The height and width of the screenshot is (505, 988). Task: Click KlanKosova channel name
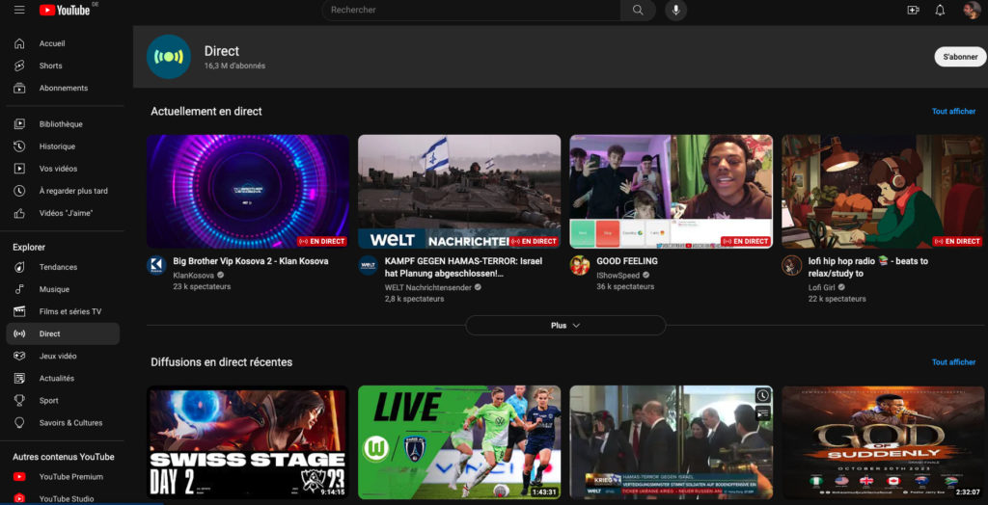pos(194,276)
